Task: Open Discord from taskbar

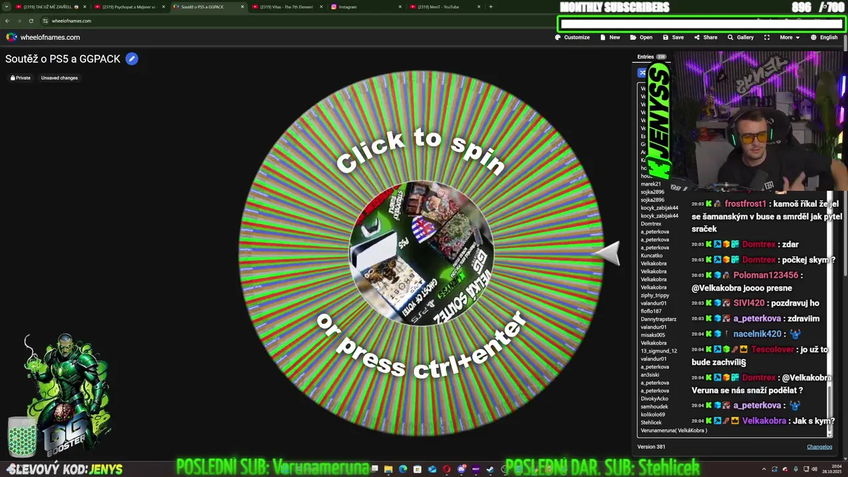Action: (462, 469)
